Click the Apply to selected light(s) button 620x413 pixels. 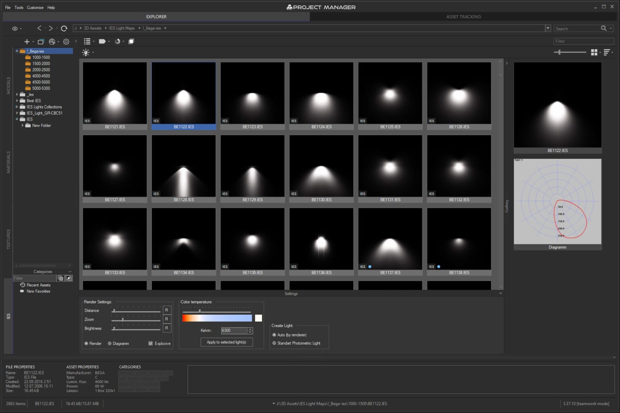tap(226, 342)
